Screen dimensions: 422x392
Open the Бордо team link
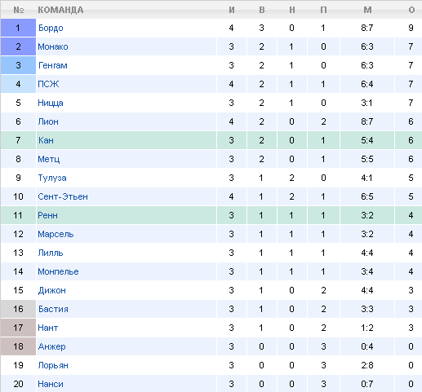point(51,28)
